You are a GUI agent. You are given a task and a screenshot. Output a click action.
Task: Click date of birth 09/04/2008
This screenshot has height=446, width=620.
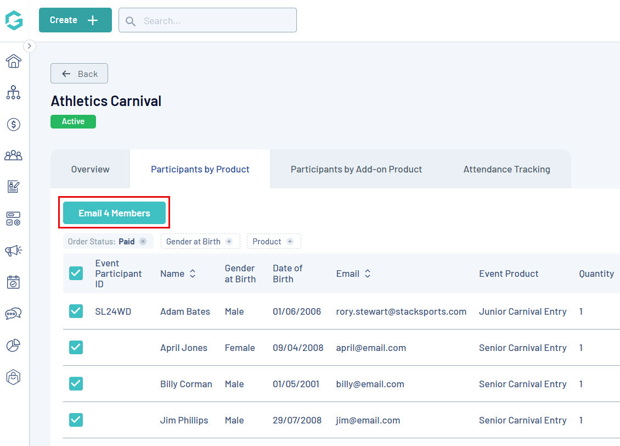tap(298, 348)
